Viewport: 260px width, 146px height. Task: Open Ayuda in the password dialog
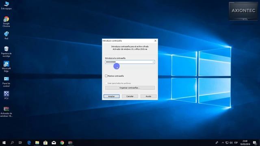coord(148,96)
